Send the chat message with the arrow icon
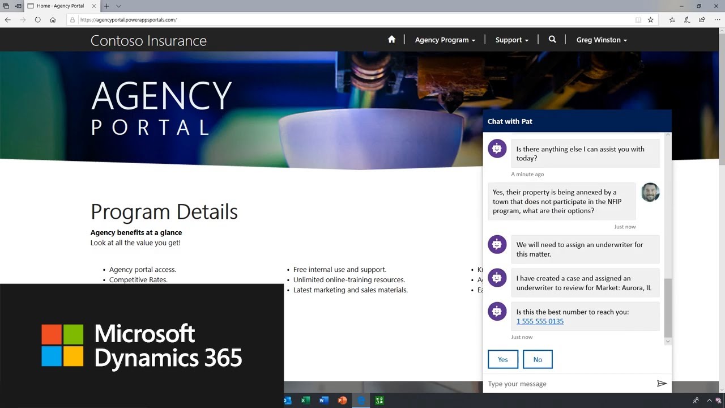The image size is (725, 408). click(x=661, y=384)
